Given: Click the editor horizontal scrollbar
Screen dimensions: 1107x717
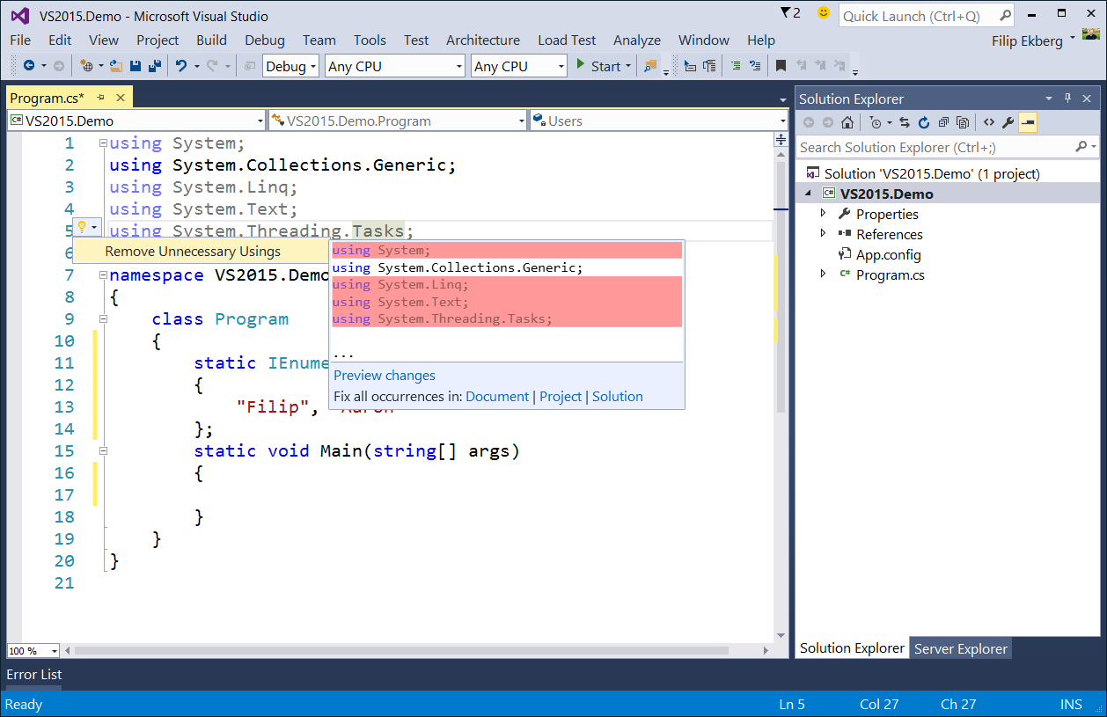Looking at the screenshot, I should (401, 651).
